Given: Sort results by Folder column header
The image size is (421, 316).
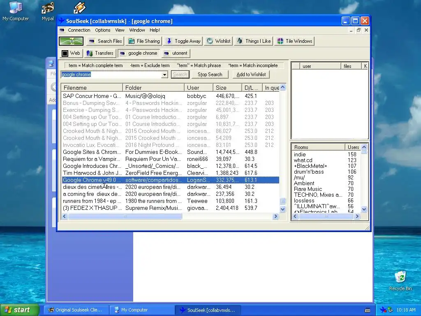Looking at the screenshot, I should point(154,88).
